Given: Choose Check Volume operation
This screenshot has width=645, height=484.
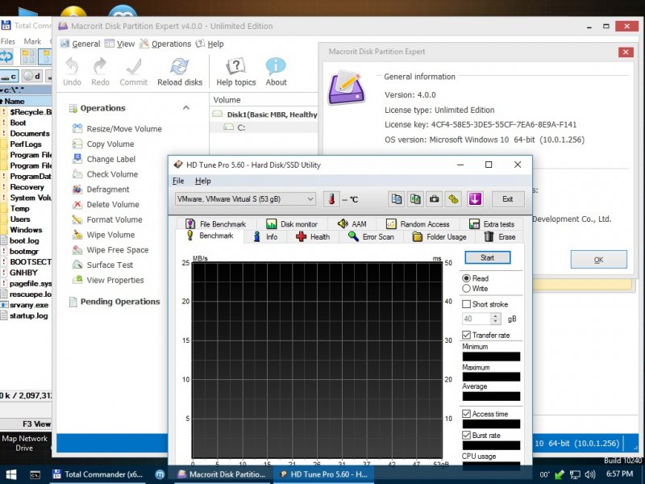Looking at the screenshot, I should 105,174.
